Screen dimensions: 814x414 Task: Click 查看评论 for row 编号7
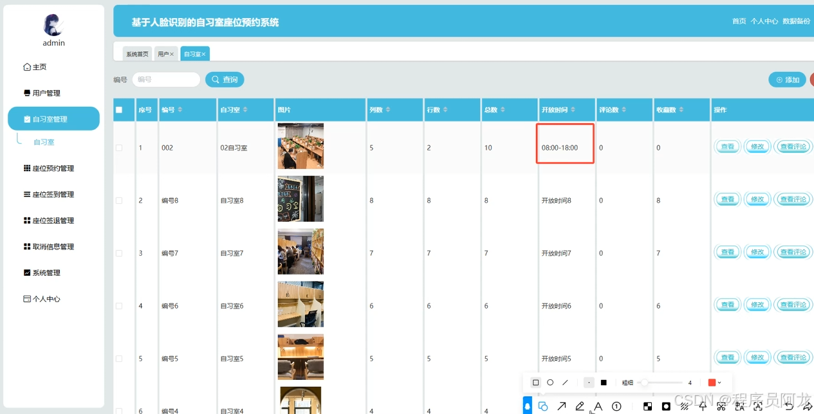[x=793, y=252]
